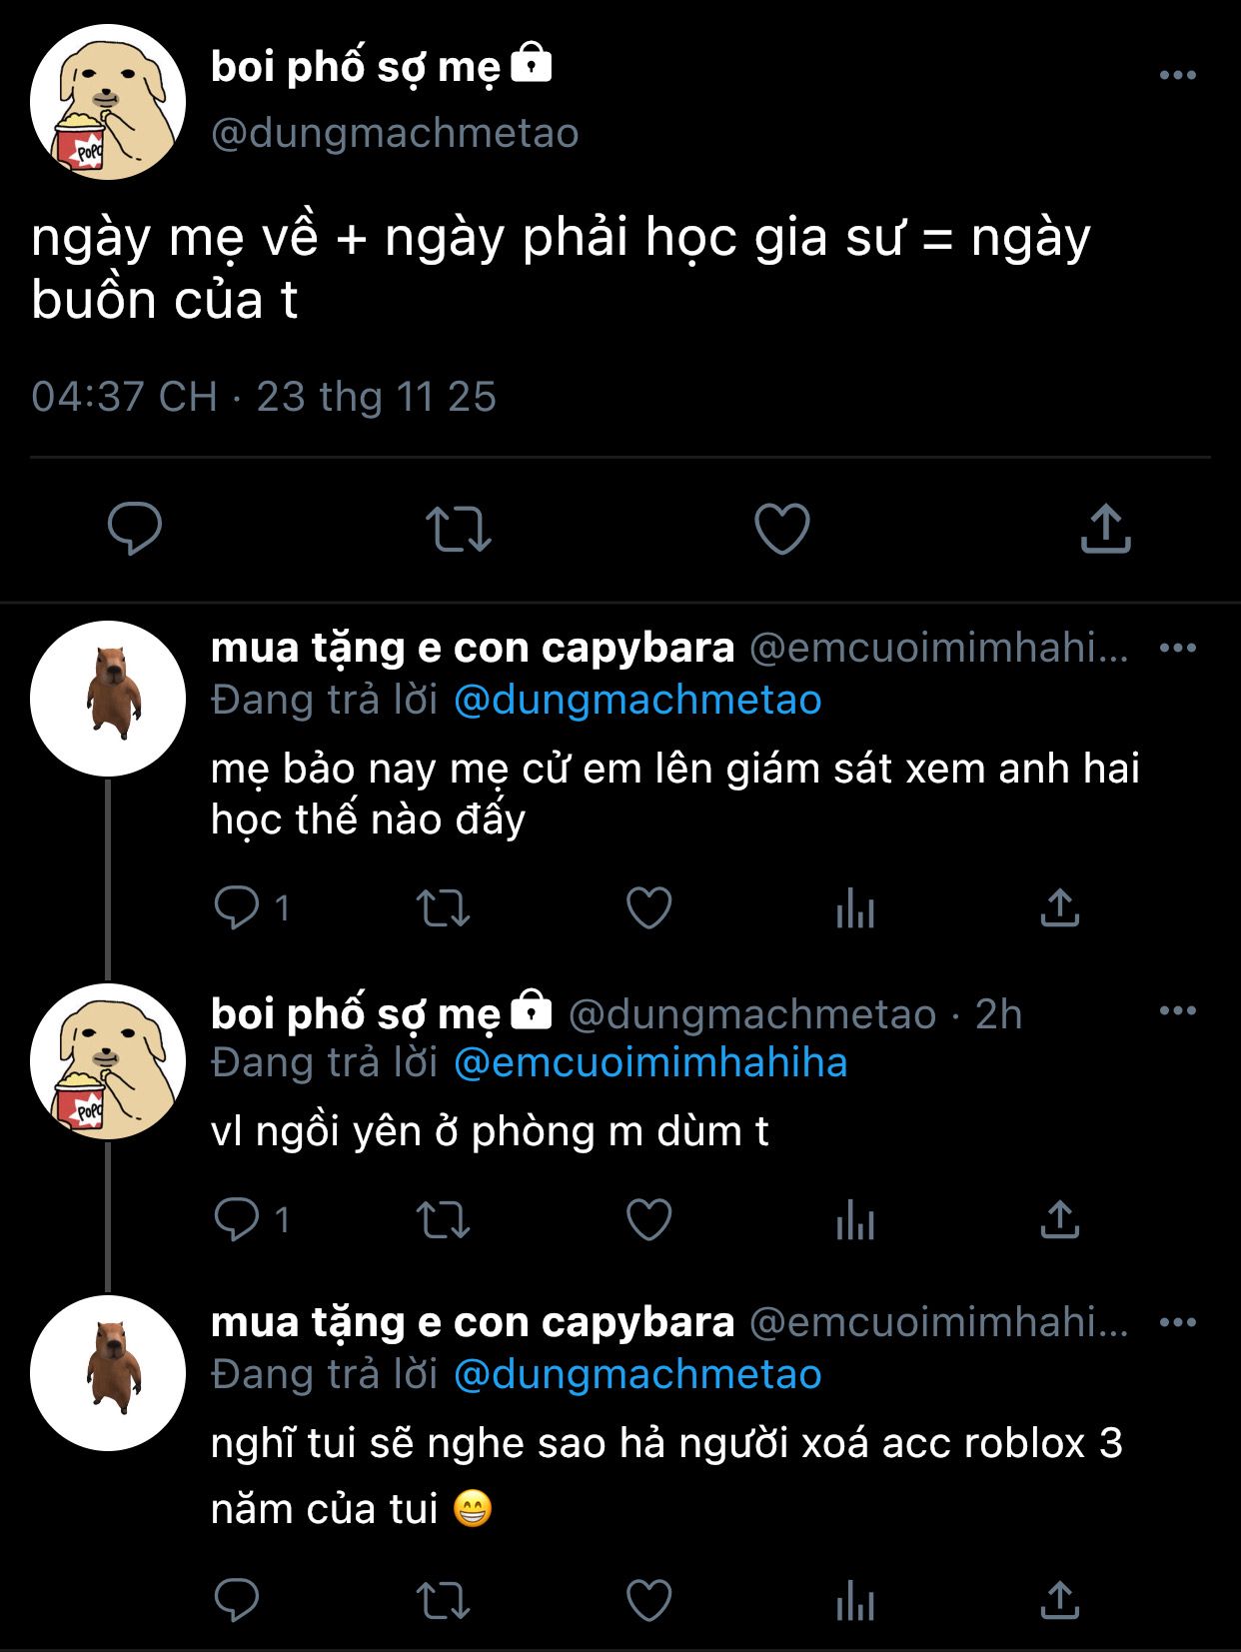Open more options on first capybara reply
The image size is (1241, 1652).
point(1177,649)
